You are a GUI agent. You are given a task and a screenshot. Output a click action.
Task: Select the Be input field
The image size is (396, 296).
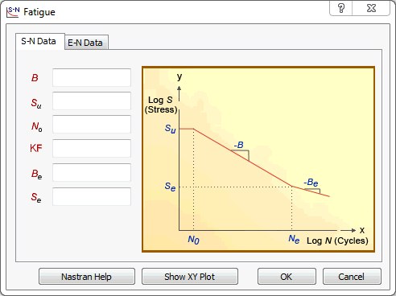coord(92,172)
